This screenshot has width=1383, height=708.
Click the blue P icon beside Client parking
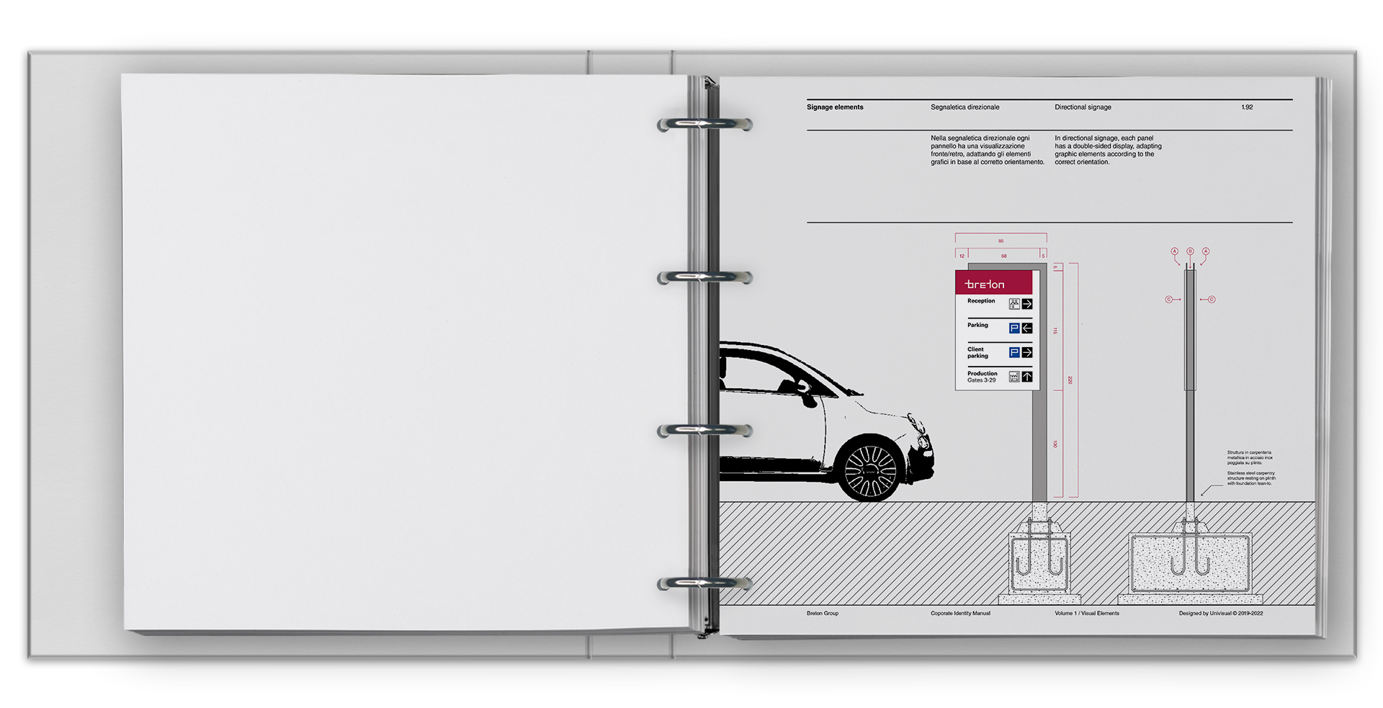click(x=1014, y=352)
